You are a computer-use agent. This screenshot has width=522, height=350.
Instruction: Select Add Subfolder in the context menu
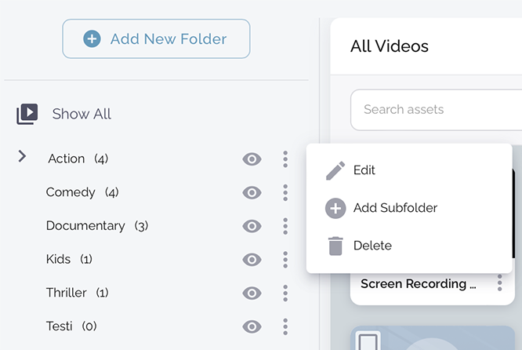point(394,208)
